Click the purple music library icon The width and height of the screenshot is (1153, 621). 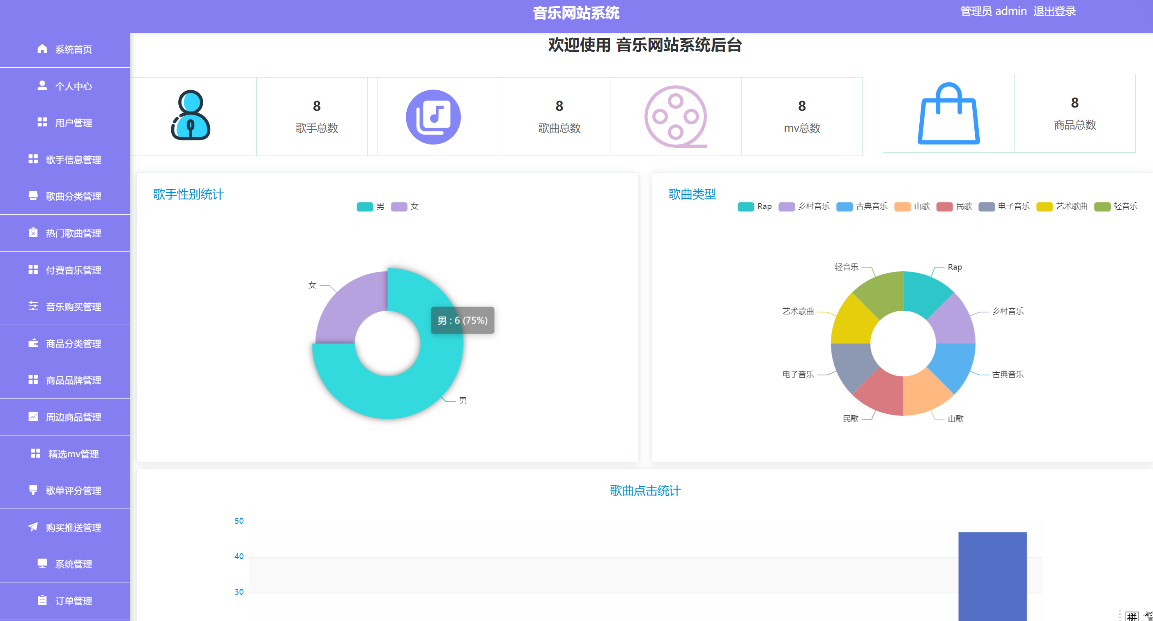pyautogui.click(x=433, y=117)
